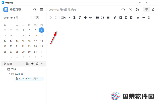This screenshot has width=159, height=103.
Task: Jump to 今天 in calendar
Action: tap(36, 18)
